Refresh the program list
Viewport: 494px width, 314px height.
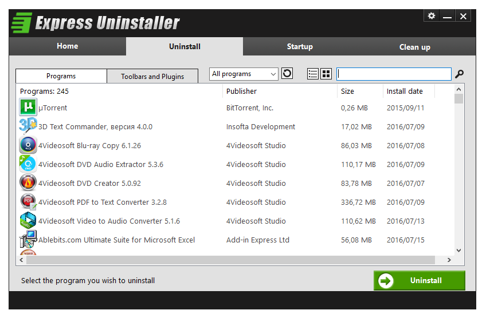[x=287, y=74]
